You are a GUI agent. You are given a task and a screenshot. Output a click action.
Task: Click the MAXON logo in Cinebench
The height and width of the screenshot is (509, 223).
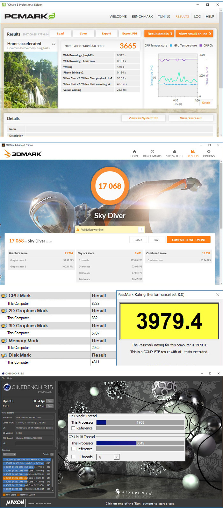click(15, 502)
